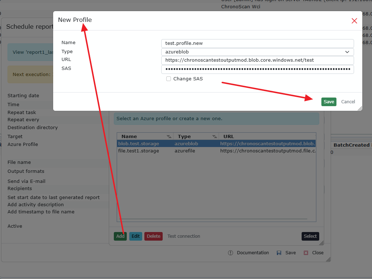Click the URL input field
Viewport: 372px width, 279px height.
[257, 60]
